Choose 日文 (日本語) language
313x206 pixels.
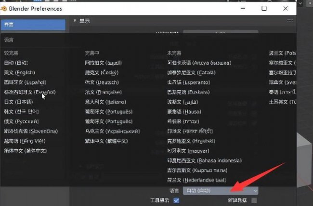tap(18, 102)
